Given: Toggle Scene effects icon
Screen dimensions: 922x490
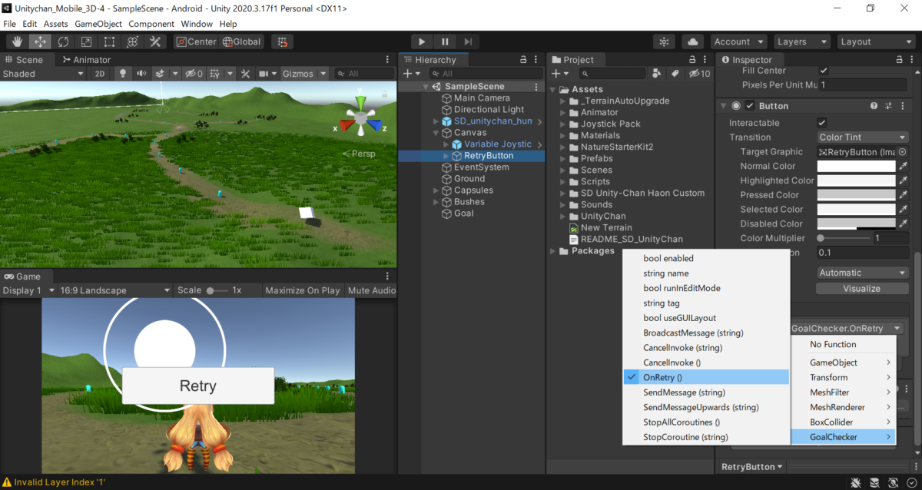Looking at the screenshot, I should (161, 74).
